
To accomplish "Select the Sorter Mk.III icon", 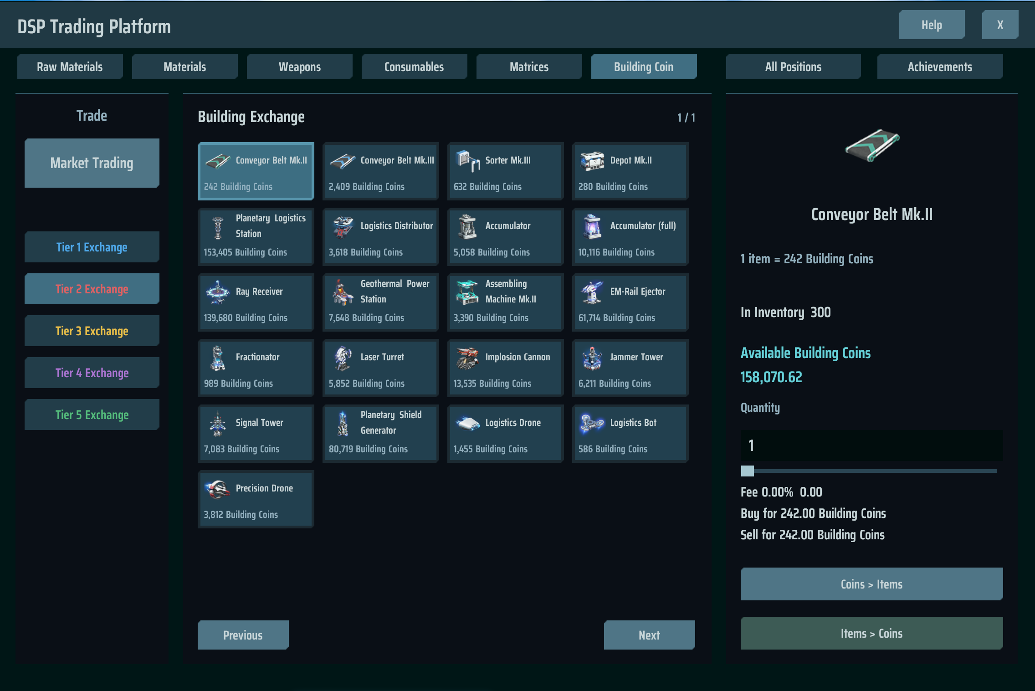I will point(467,161).
